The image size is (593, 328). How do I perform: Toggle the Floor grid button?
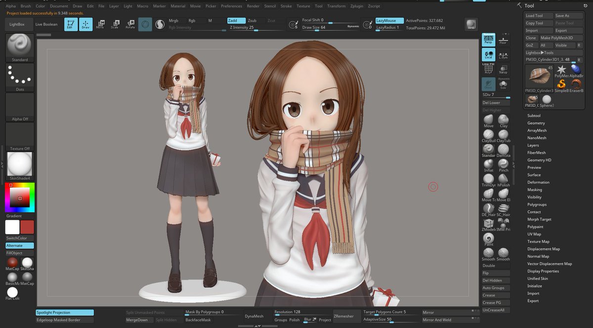pos(503,40)
